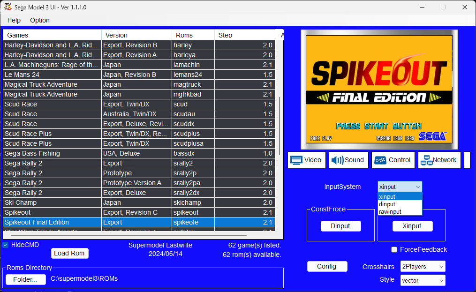The width and height of the screenshot is (476, 292).
Task: Open the Crosshairs 2Players dropdown
Action: coord(423,267)
